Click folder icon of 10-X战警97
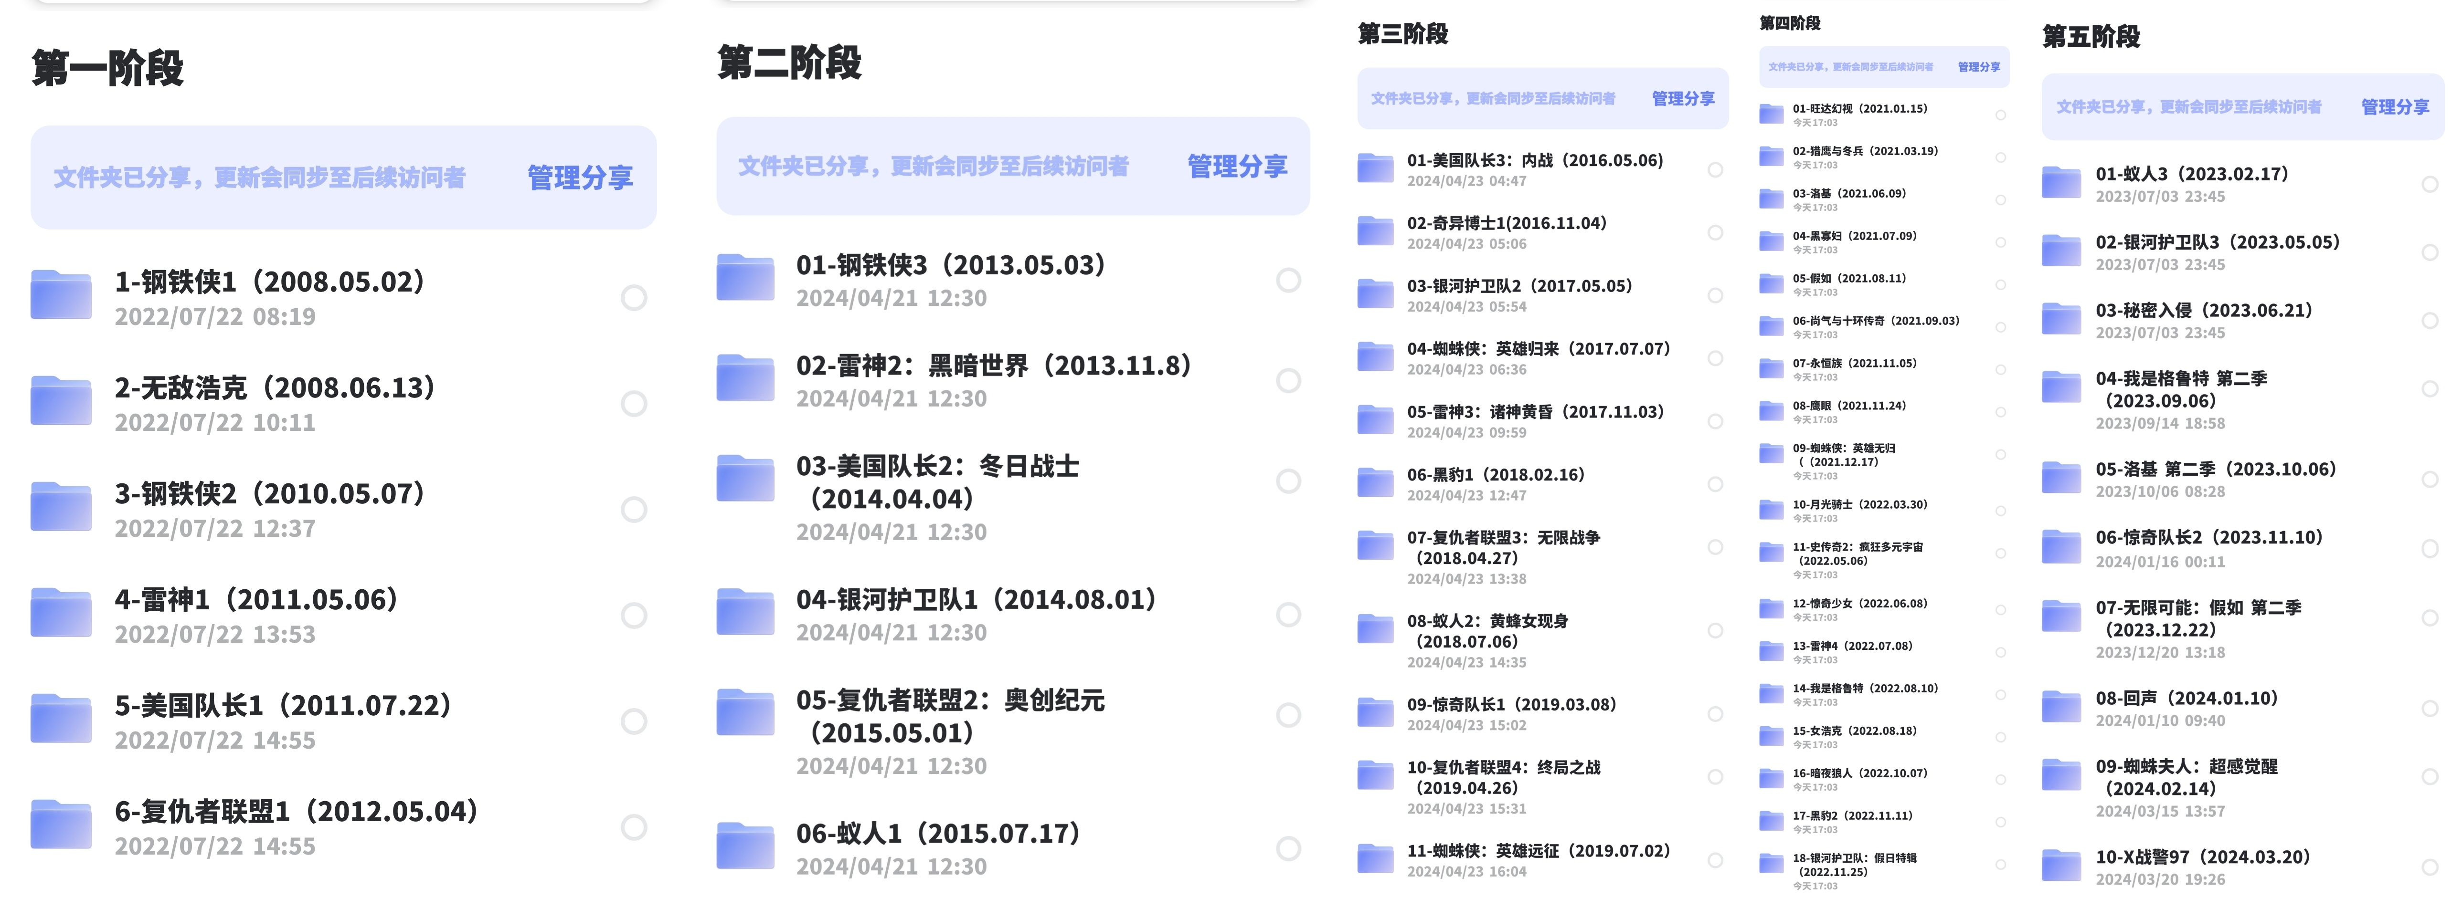Screen dimensions: 2452x898 pyautogui.click(x=2062, y=866)
